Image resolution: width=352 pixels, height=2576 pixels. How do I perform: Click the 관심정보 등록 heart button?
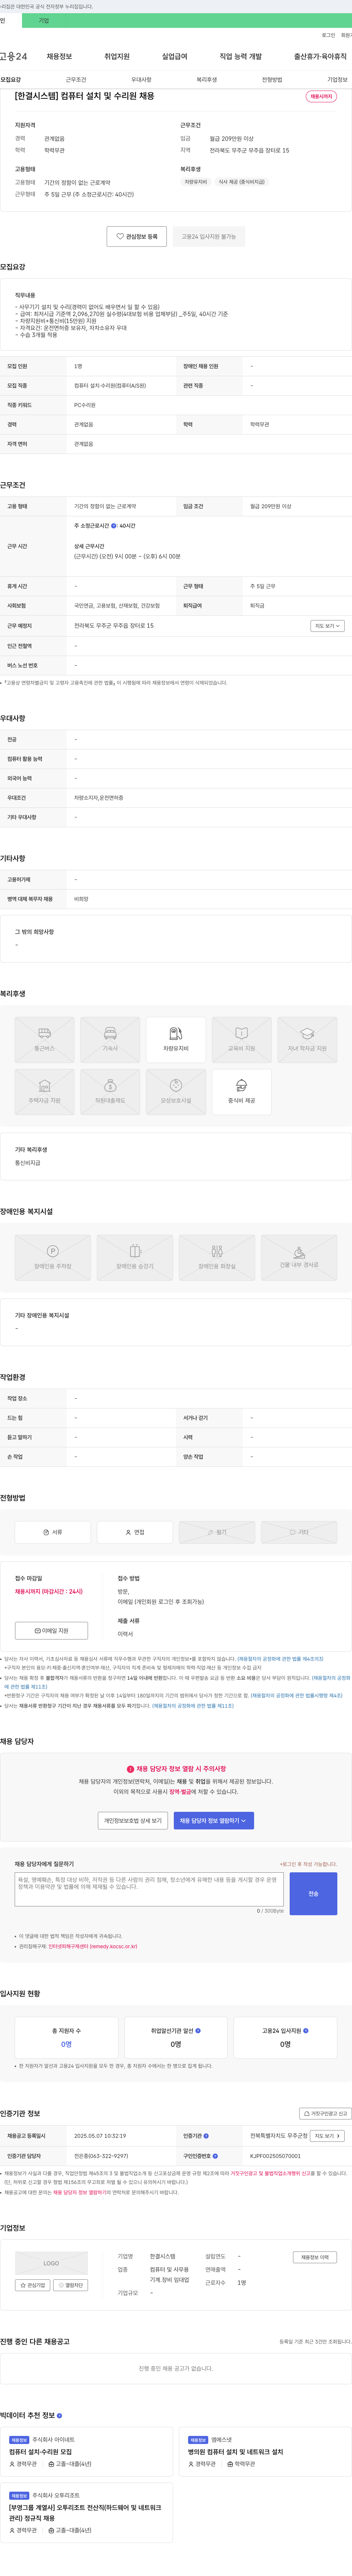tap(137, 237)
